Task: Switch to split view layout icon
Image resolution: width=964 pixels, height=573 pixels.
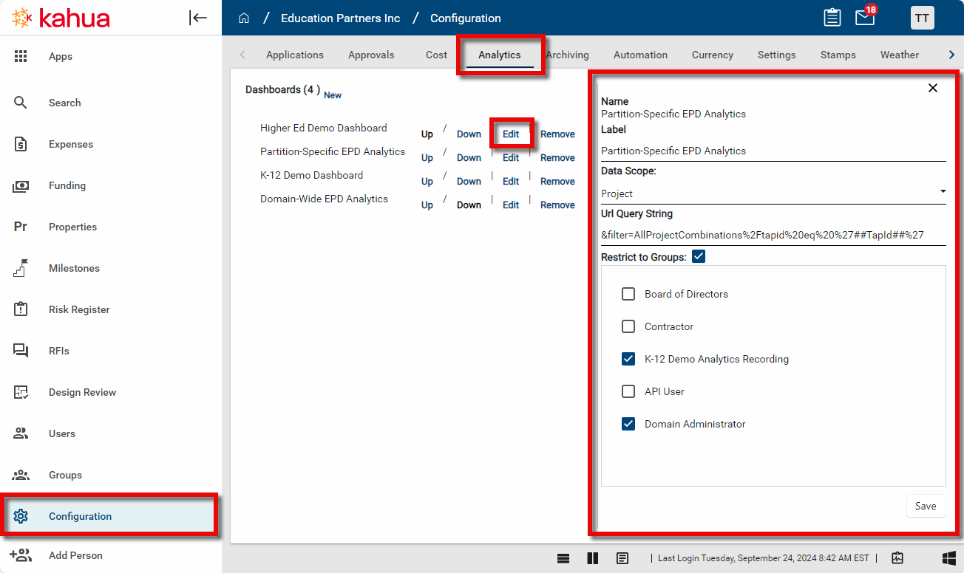Action: click(x=592, y=558)
